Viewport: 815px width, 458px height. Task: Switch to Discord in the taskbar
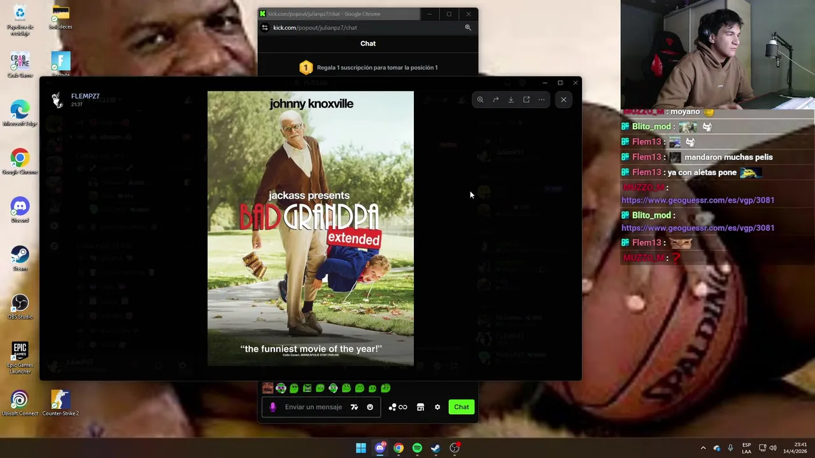(379, 448)
